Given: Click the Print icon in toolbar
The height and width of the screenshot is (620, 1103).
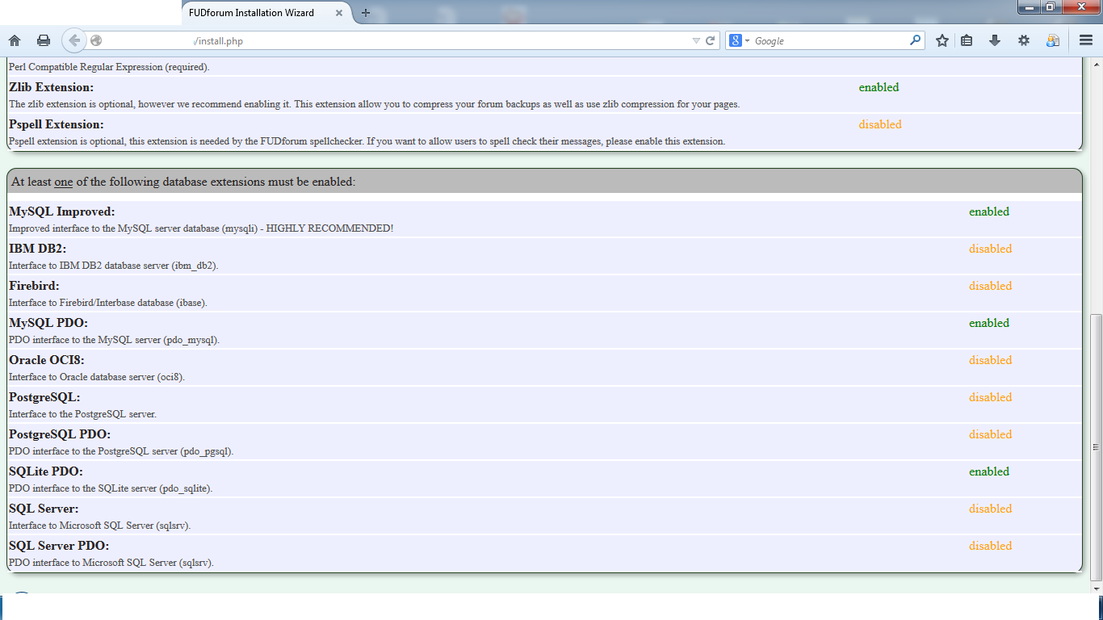Looking at the screenshot, I should tap(44, 40).
